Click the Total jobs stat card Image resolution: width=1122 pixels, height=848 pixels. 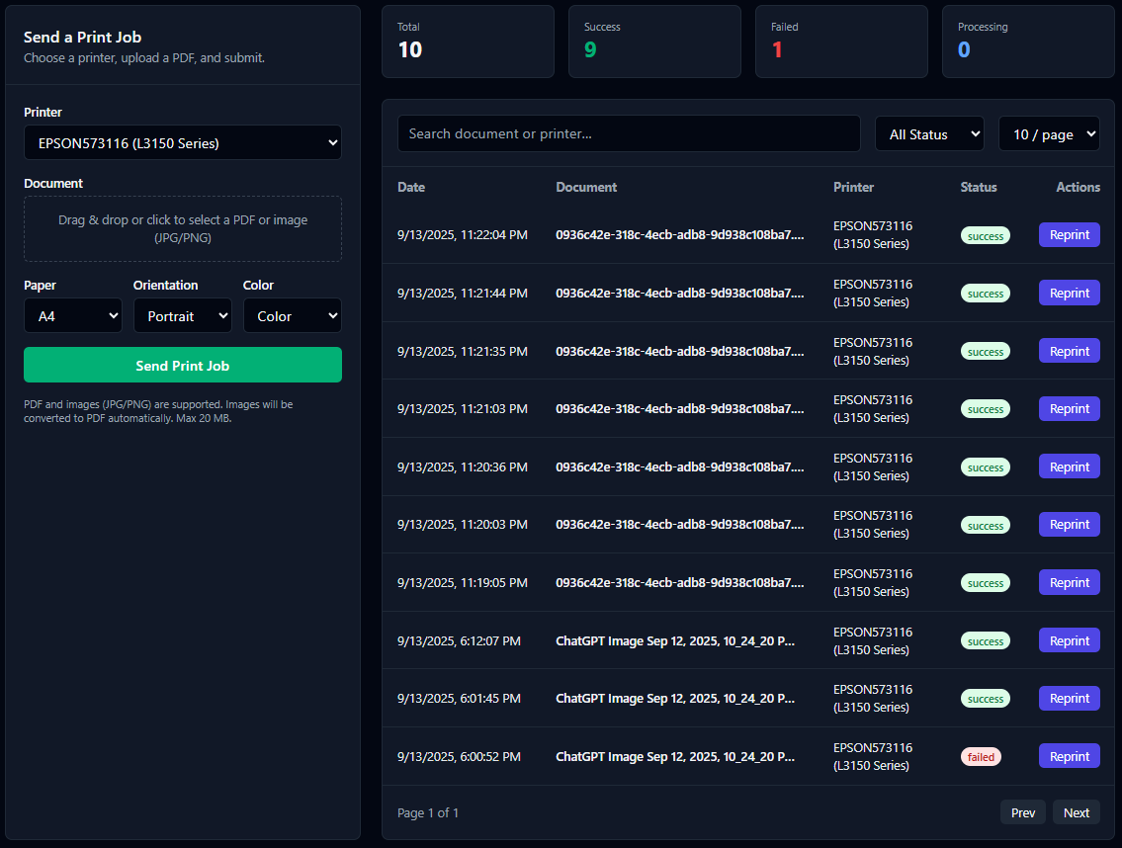tap(467, 41)
